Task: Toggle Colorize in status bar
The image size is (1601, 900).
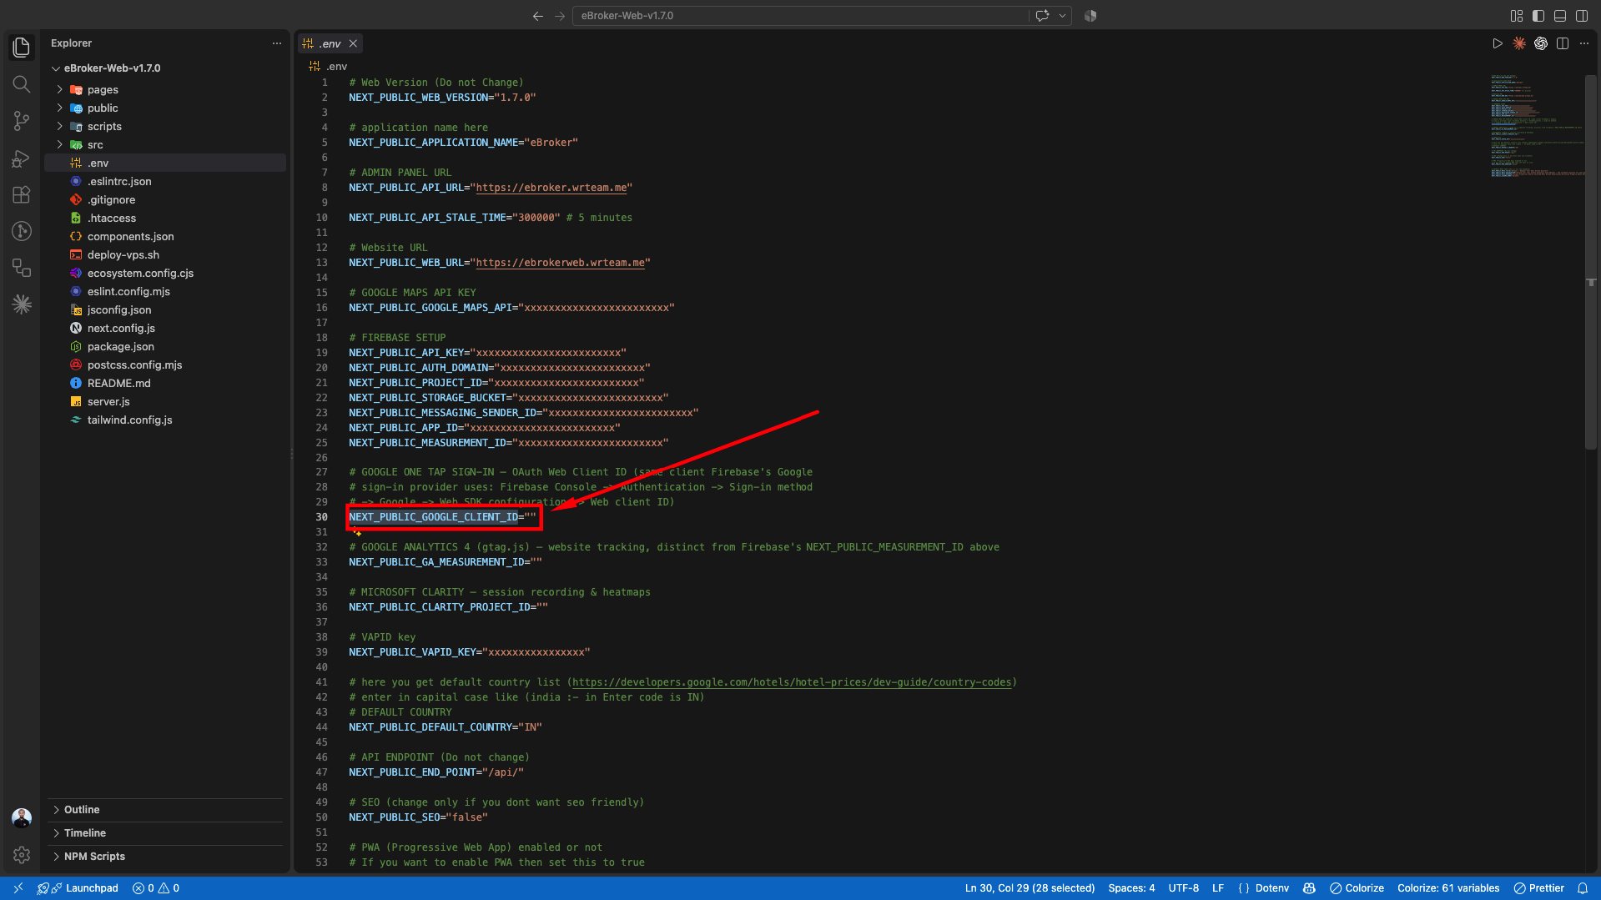Action: tap(1357, 888)
